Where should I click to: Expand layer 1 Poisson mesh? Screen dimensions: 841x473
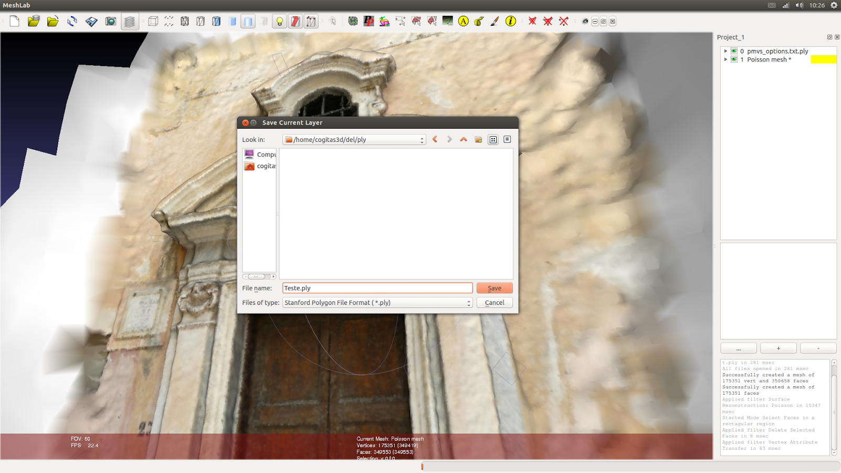pos(726,59)
